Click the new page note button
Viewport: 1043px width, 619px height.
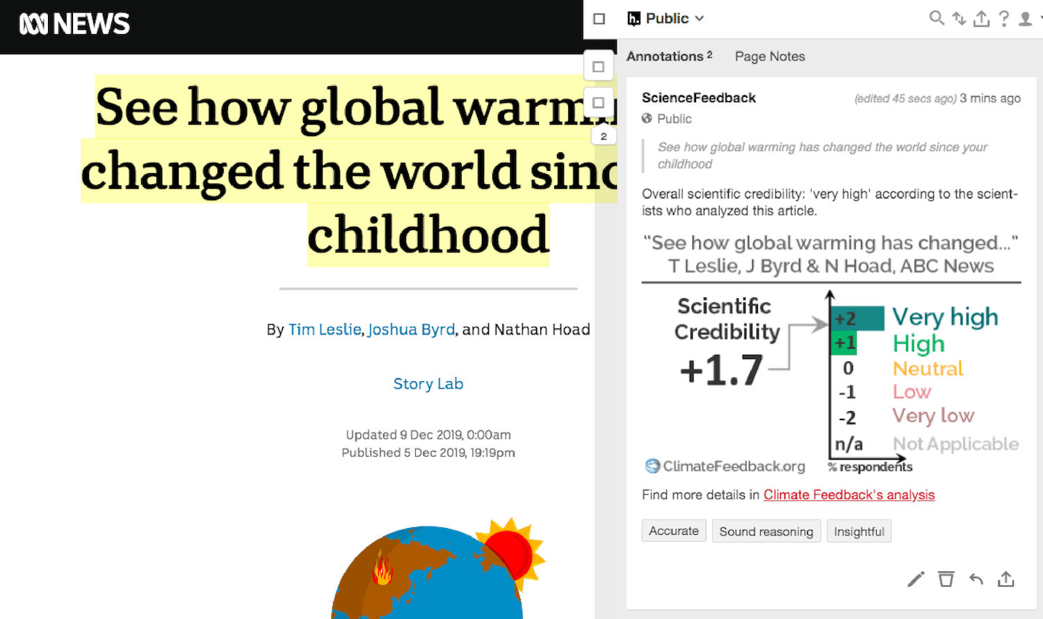tap(598, 103)
